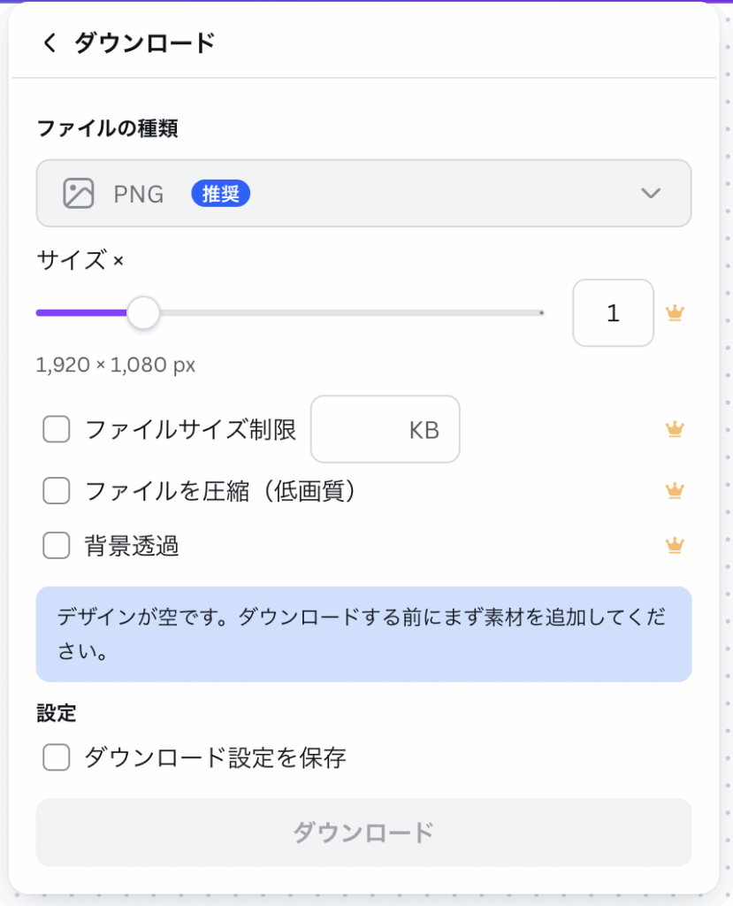This screenshot has height=906, width=733.
Task: Click the size multiplier field showing 1
Action: [x=613, y=312]
